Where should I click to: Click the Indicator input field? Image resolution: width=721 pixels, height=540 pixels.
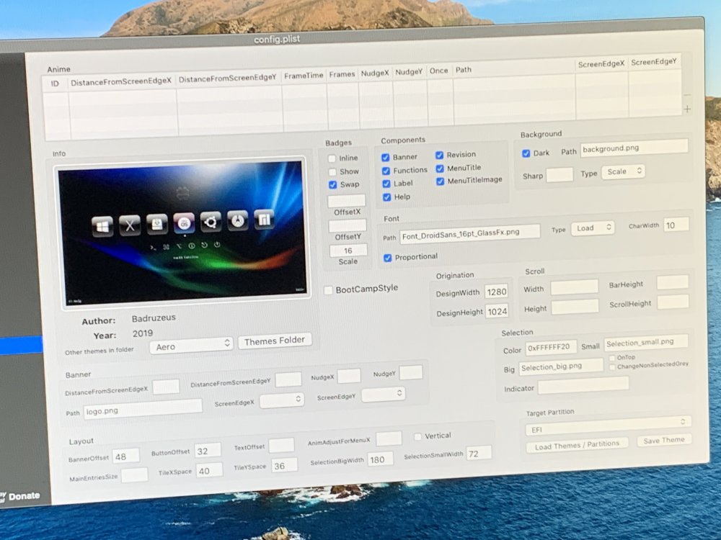coord(583,386)
